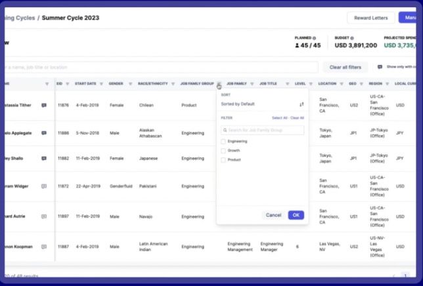423x286 pixels.
Task: Check the Engineering filter checkbox
Action: pos(223,142)
